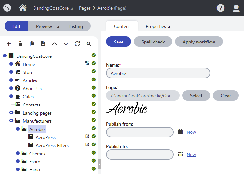Open the Properties tab menu
244x174 pixels.
tap(157, 26)
